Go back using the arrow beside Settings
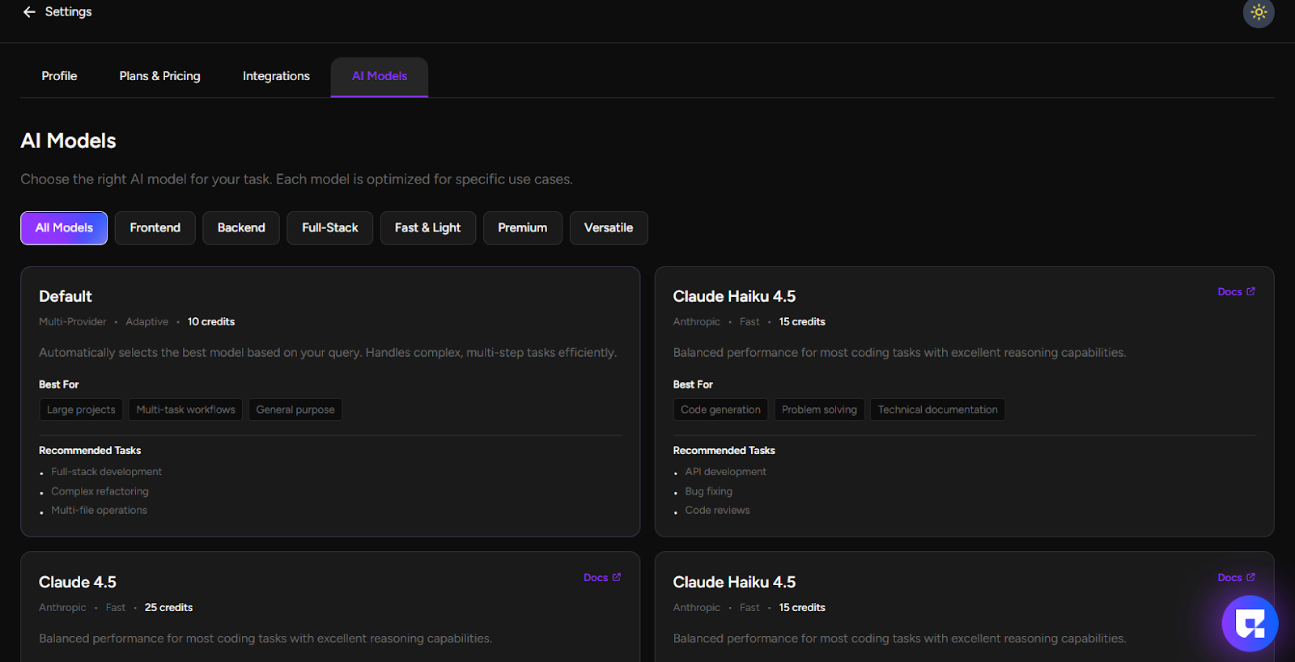 point(29,12)
